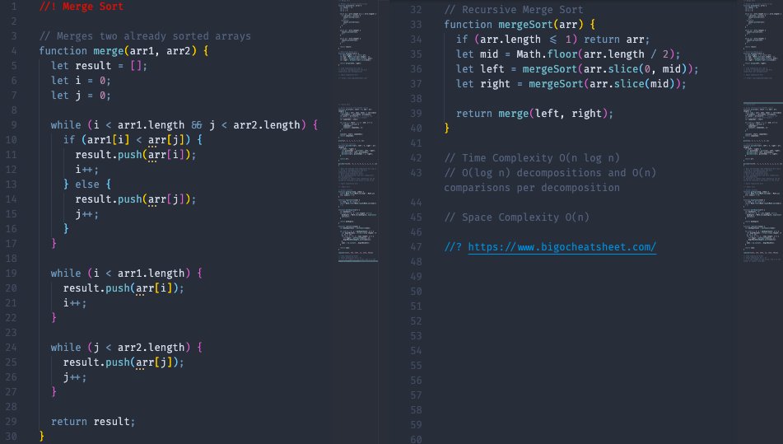Select line number 29 in the gutter
The height and width of the screenshot is (444, 783).
coord(11,422)
